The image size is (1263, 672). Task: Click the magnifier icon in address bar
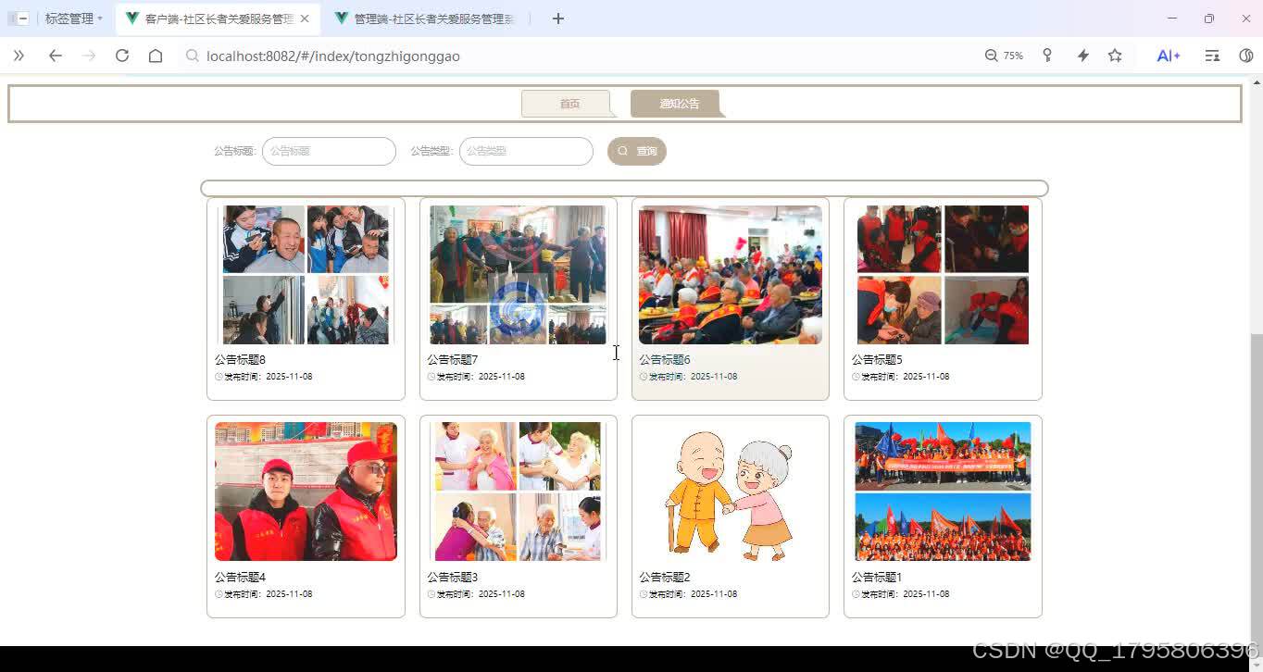coord(192,56)
